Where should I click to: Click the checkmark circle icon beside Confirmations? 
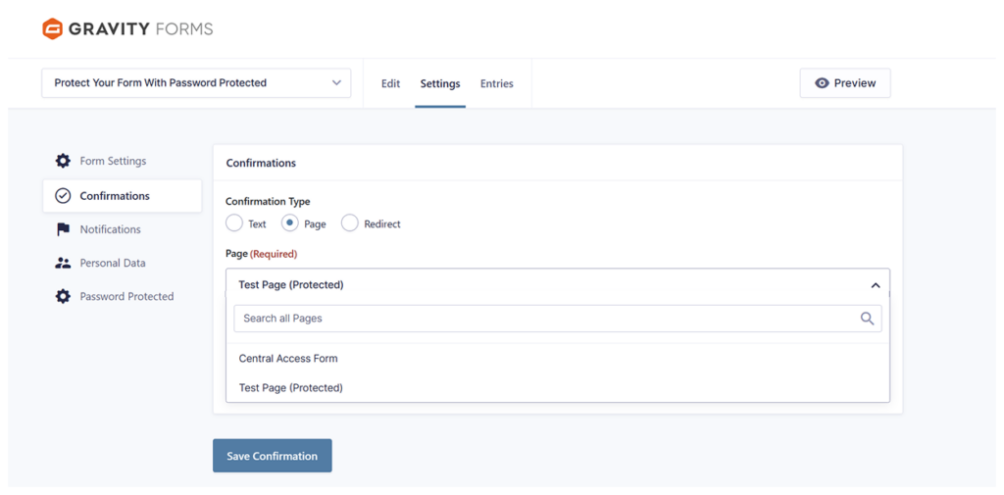pyautogui.click(x=63, y=196)
